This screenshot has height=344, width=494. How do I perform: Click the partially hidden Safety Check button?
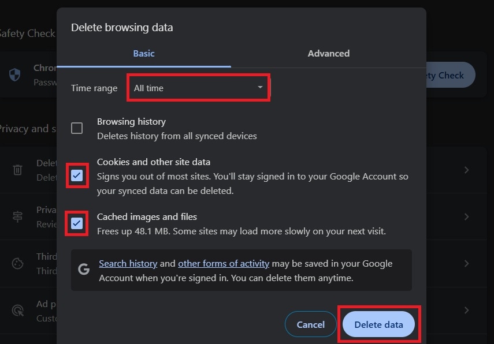pos(451,75)
